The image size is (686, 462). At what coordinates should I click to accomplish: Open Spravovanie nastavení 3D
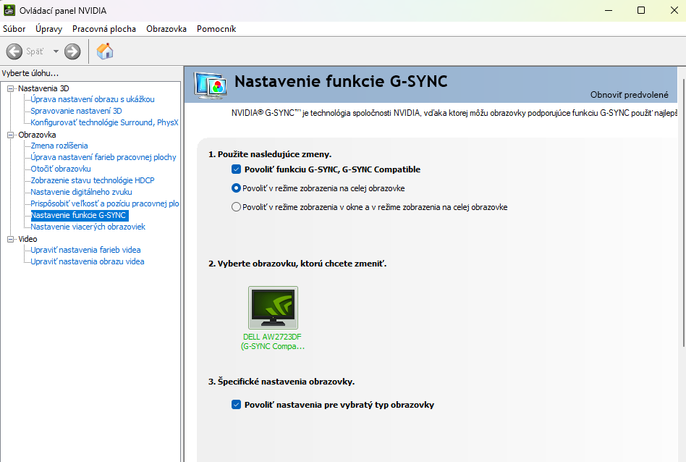click(76, 111)
